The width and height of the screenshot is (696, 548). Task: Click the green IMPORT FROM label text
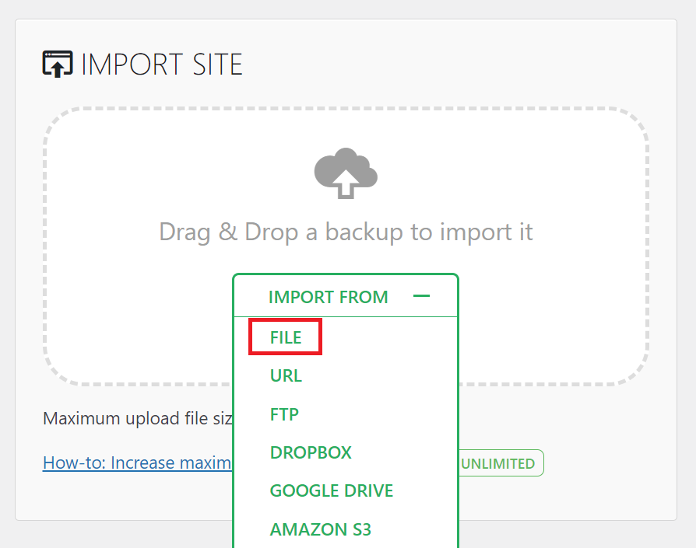coord(329,297)
